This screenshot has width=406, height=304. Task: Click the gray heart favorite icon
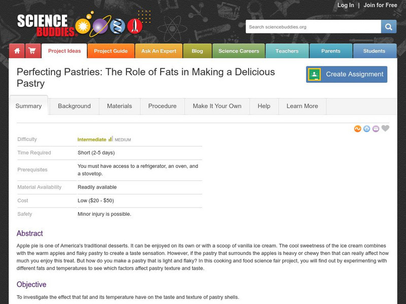(385, 128)
